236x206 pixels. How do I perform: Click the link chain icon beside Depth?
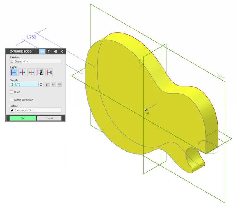[53, 84]
